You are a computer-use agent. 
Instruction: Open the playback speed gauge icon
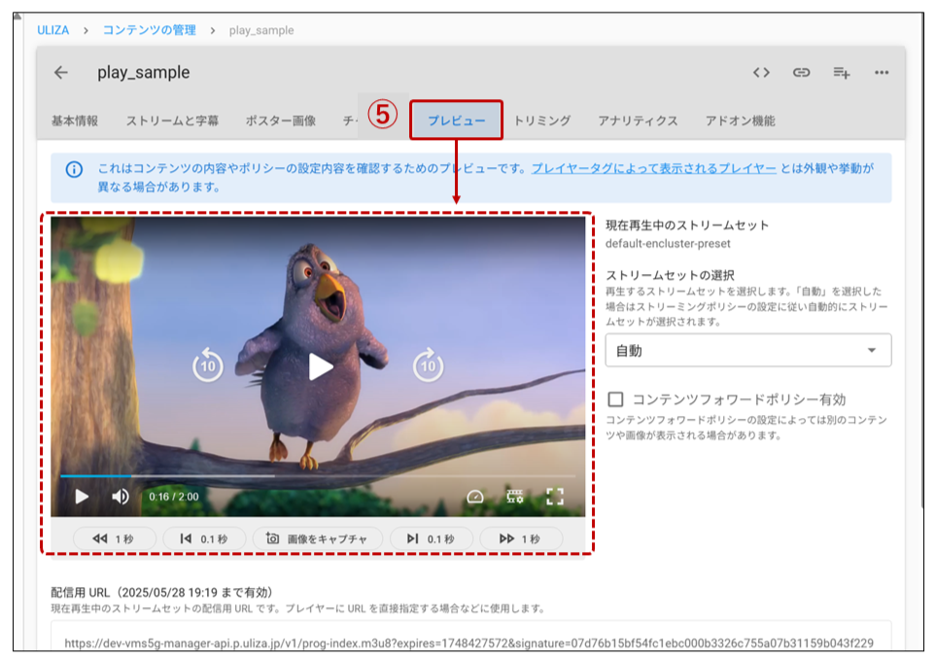point(474,497)
